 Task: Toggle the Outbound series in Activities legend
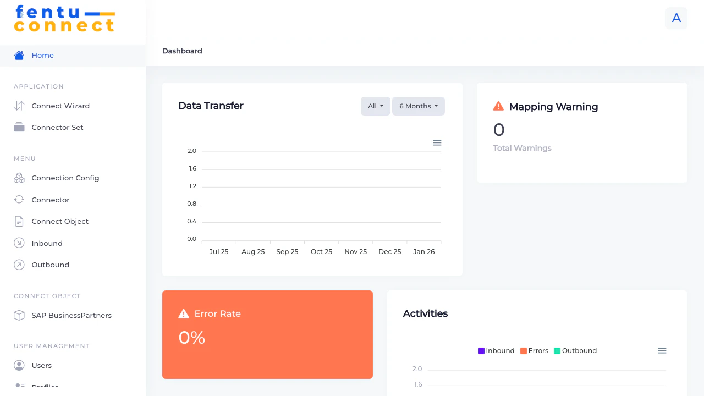point(575,350)
